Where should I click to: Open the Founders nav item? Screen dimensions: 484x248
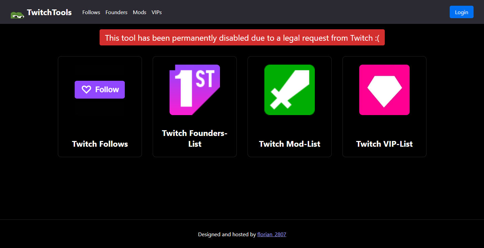point(116,12)
